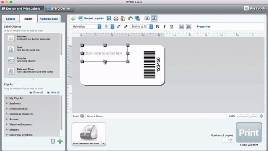Open printer selection dropdown arrow
The width and height of the screenshot is (268, 151).
pyautogui.click(x=103, y=143)
